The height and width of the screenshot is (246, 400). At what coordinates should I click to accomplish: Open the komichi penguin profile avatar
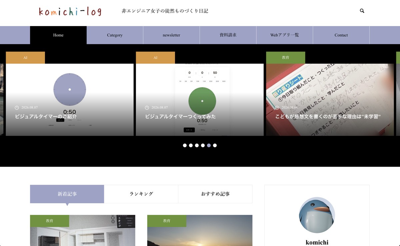click(317, 215)
